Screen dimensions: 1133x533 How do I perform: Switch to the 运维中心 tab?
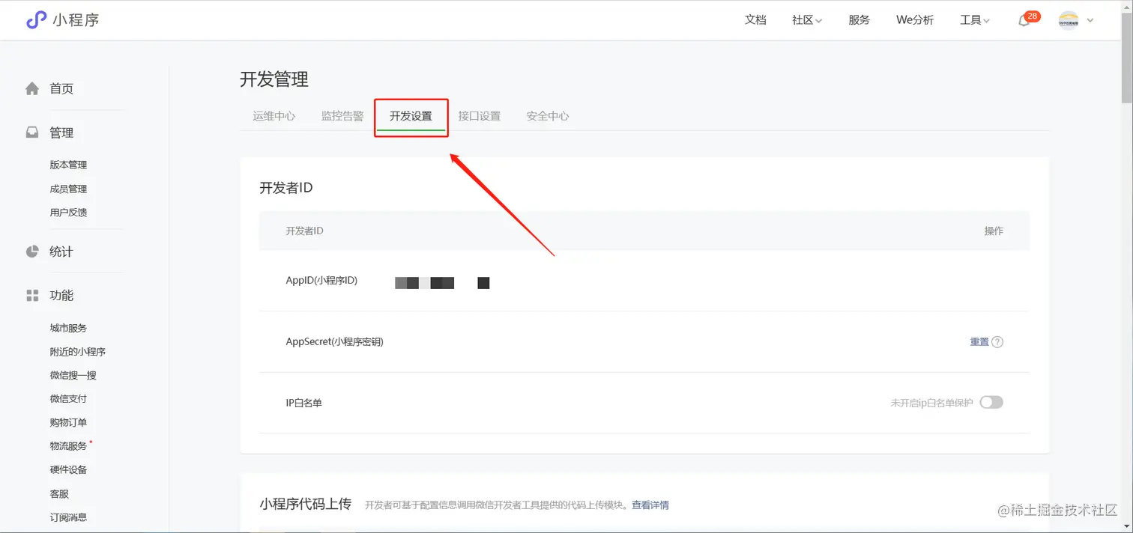tap(274, 116)
